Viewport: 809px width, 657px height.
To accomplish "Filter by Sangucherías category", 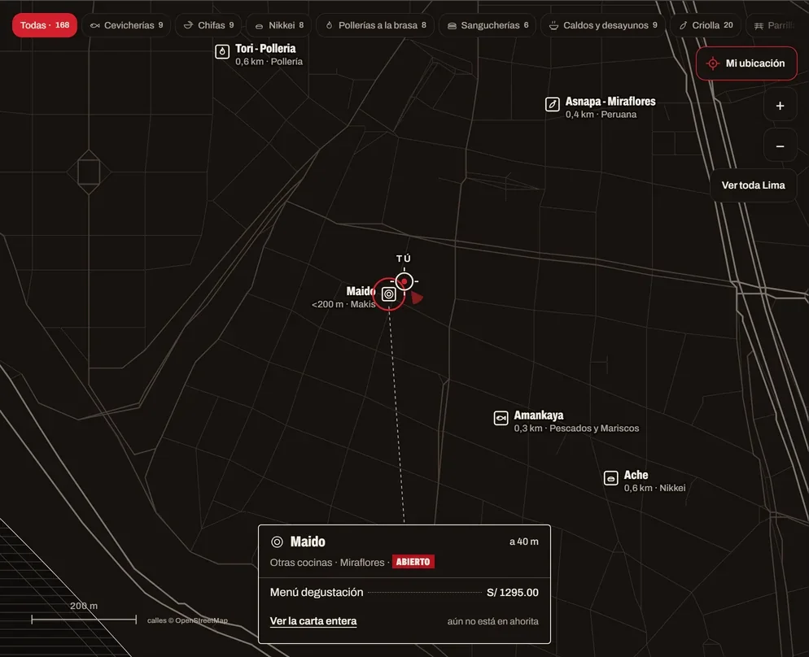I will click(488, 25).
